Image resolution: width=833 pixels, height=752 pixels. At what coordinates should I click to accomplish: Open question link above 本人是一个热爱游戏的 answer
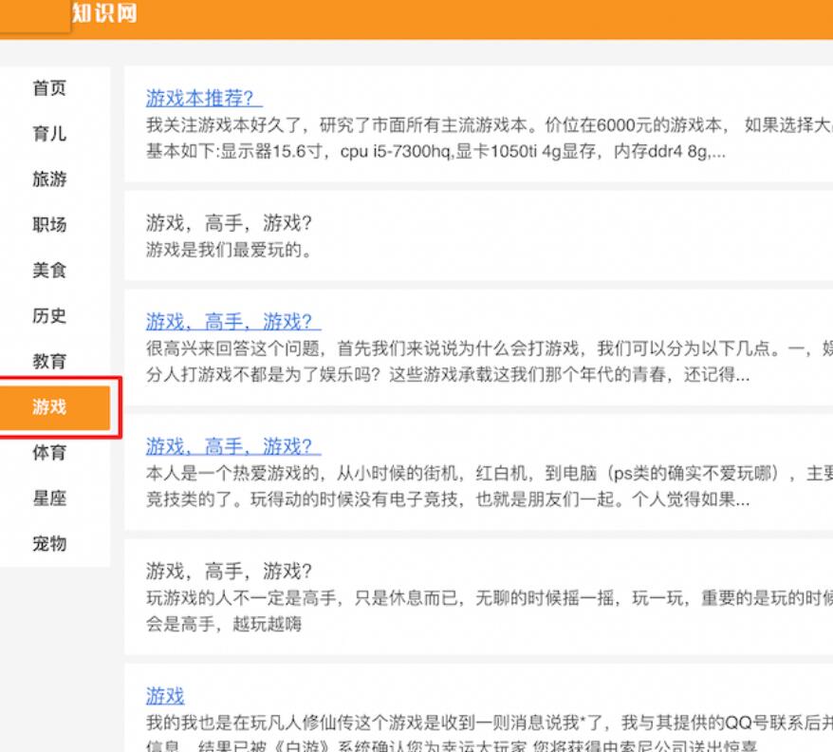233,446
